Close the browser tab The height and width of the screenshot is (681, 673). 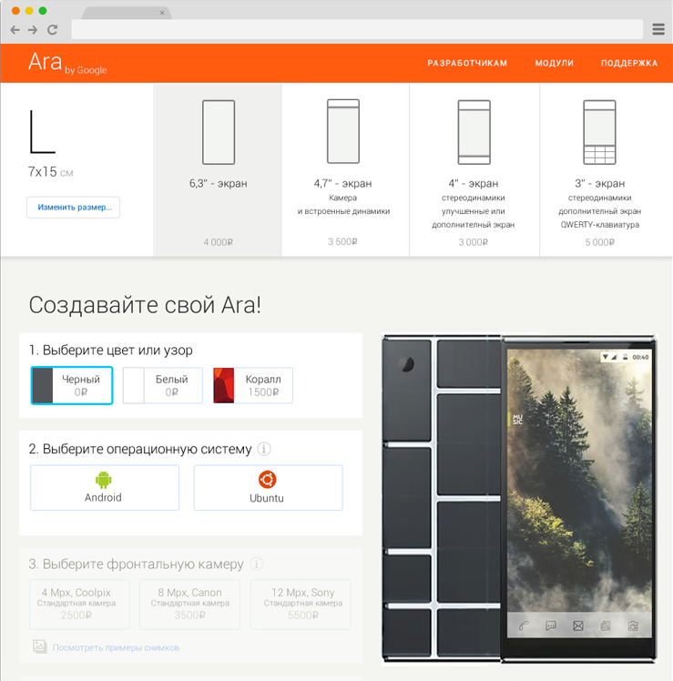pyautogui.click(x=162, y=13)
